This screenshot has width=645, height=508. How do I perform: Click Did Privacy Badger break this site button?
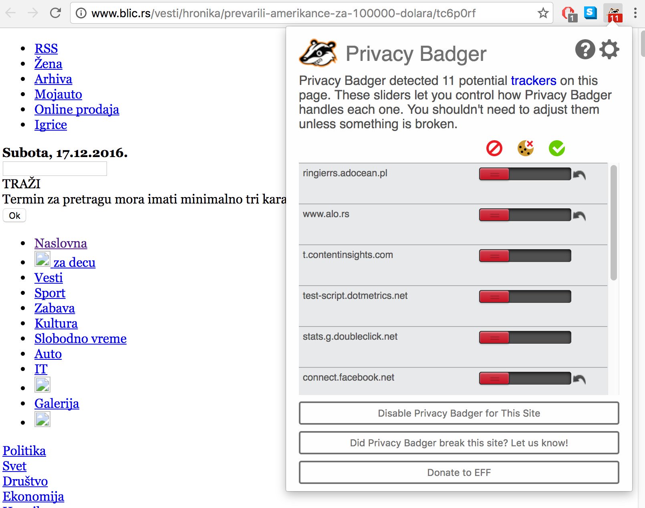click(x=459, y=443)
